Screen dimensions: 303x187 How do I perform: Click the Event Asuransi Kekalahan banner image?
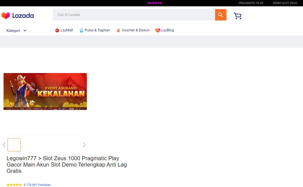45,91
